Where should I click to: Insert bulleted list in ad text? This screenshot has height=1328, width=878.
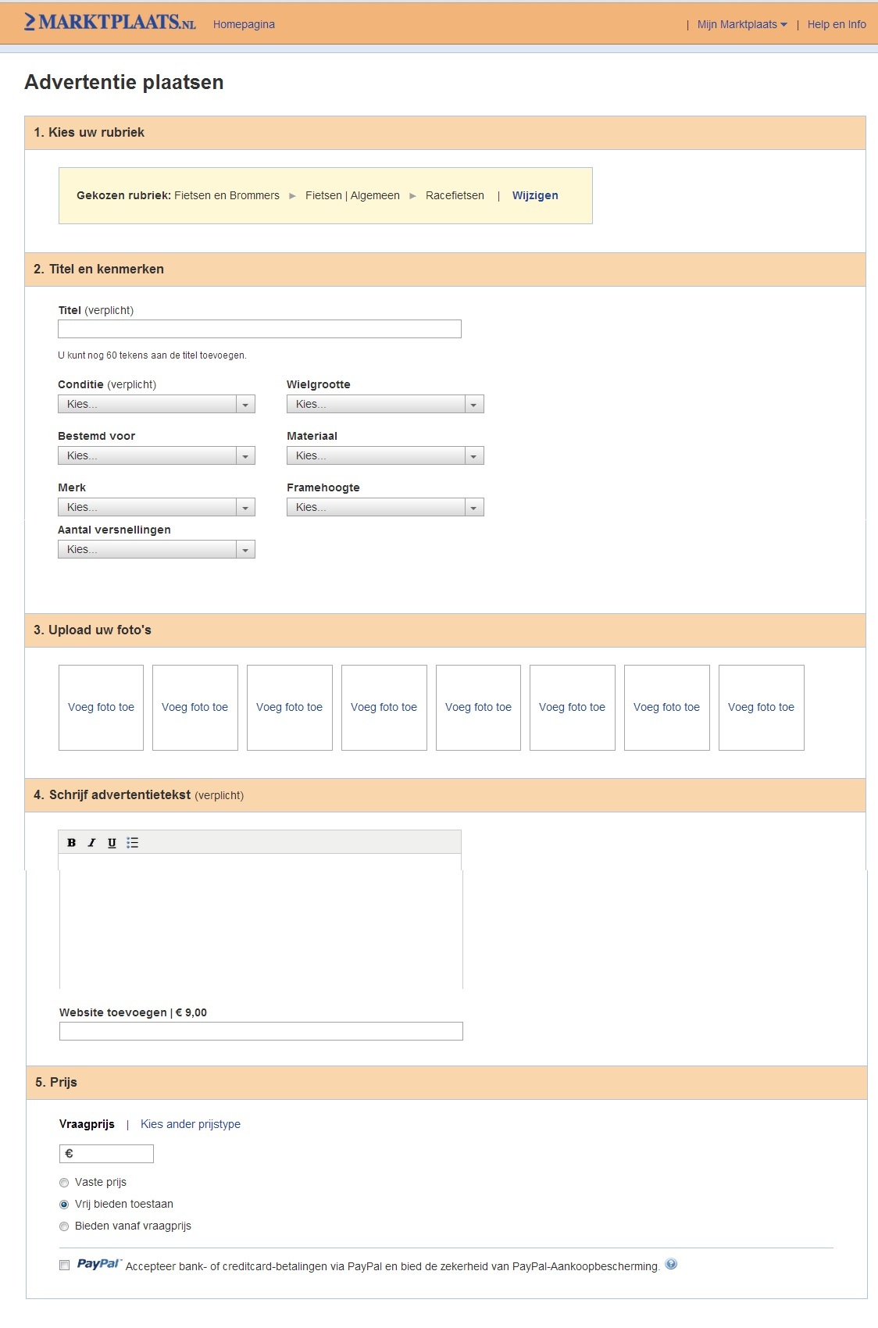[x=133, y=843]
